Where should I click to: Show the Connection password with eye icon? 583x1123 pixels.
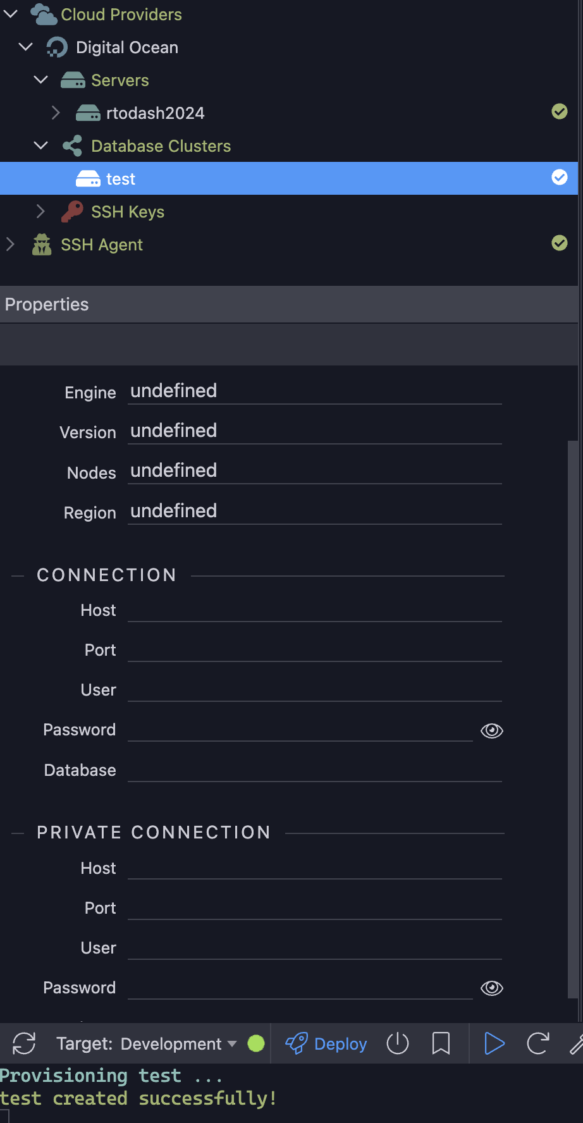click(x=492, y=730)
